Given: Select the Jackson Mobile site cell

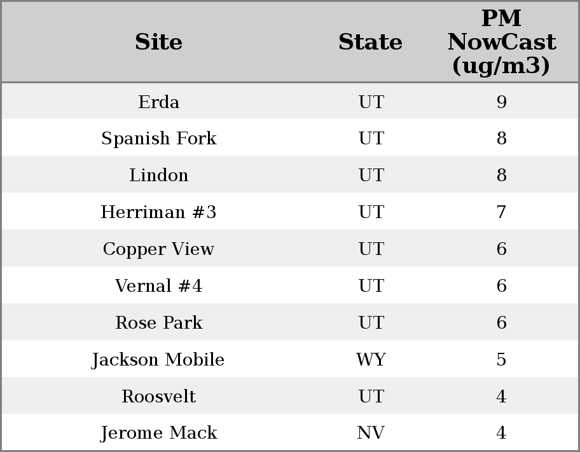Looking at the screenshot, I should (x=158, y=360).
